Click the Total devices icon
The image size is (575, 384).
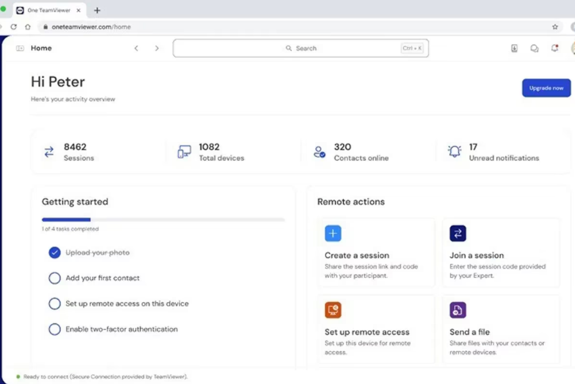coord(184,152)
